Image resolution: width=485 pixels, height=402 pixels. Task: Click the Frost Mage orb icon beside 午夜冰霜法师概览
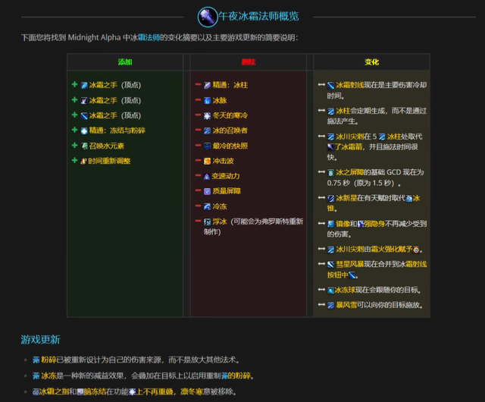208,17
